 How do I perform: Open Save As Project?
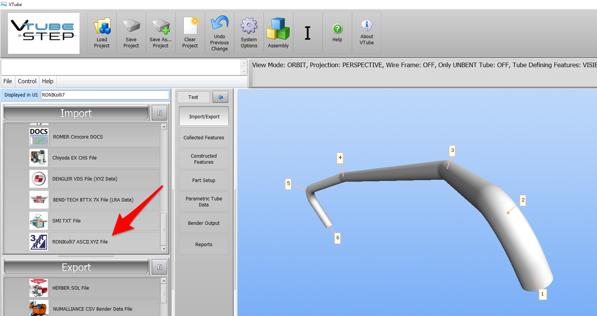[x=161, y=32]
